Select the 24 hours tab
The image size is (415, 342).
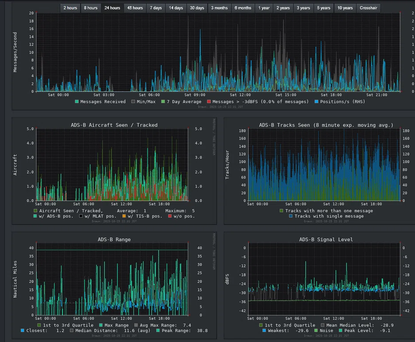(x=112, y=8)
